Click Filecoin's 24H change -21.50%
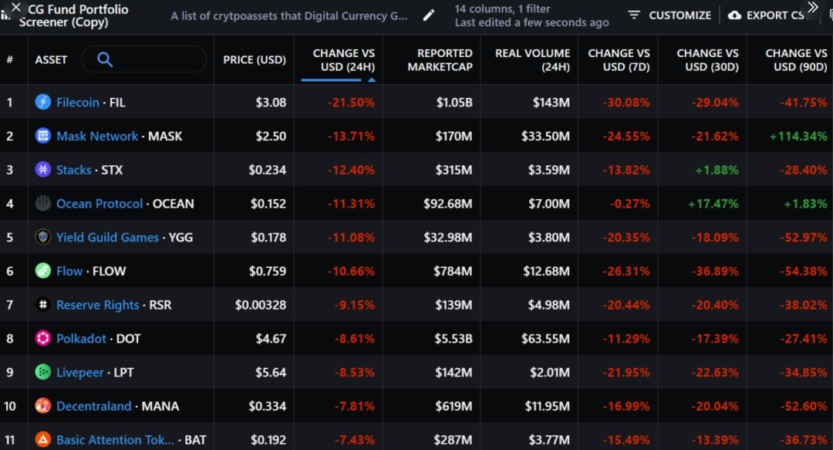The height and width of the screenshot is (450, 833). (x=351, y=102)
